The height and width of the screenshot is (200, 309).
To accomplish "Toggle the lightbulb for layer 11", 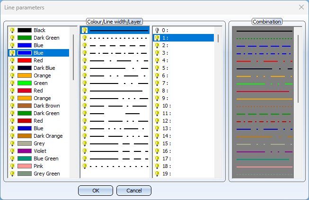I will click(x=157, y=113).
